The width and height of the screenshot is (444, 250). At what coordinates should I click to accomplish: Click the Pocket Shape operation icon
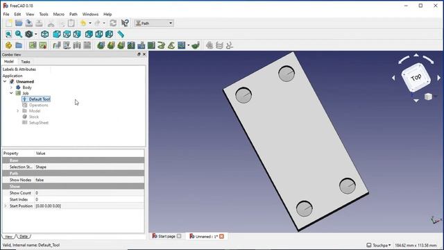click(x=131, y=45)
